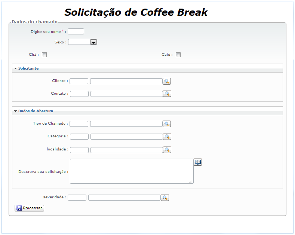295x235 pixels.
Task: Focus the localidade code field
Action: pos(79,150)
